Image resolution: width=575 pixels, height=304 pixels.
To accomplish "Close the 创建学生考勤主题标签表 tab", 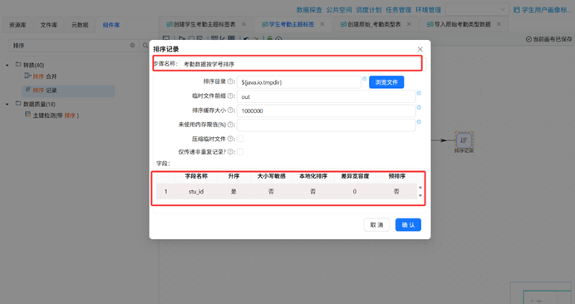I will coord(243,24).
